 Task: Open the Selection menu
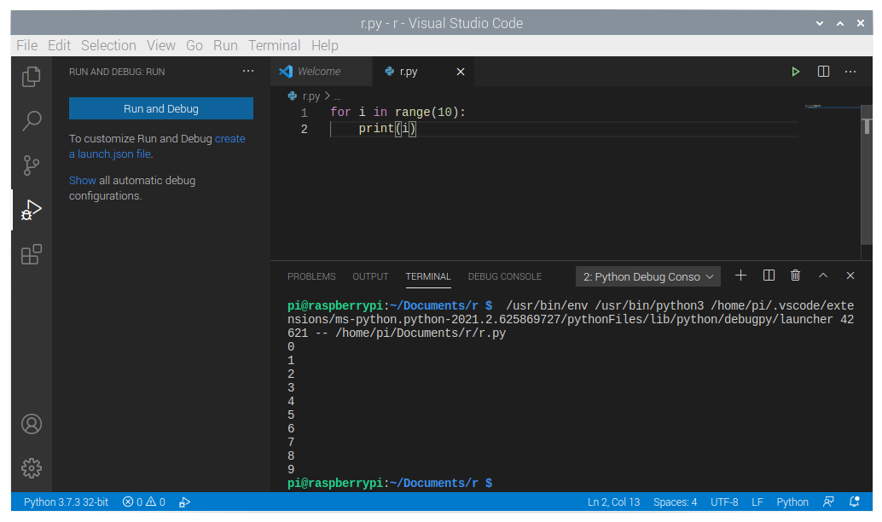pos(108,45)
